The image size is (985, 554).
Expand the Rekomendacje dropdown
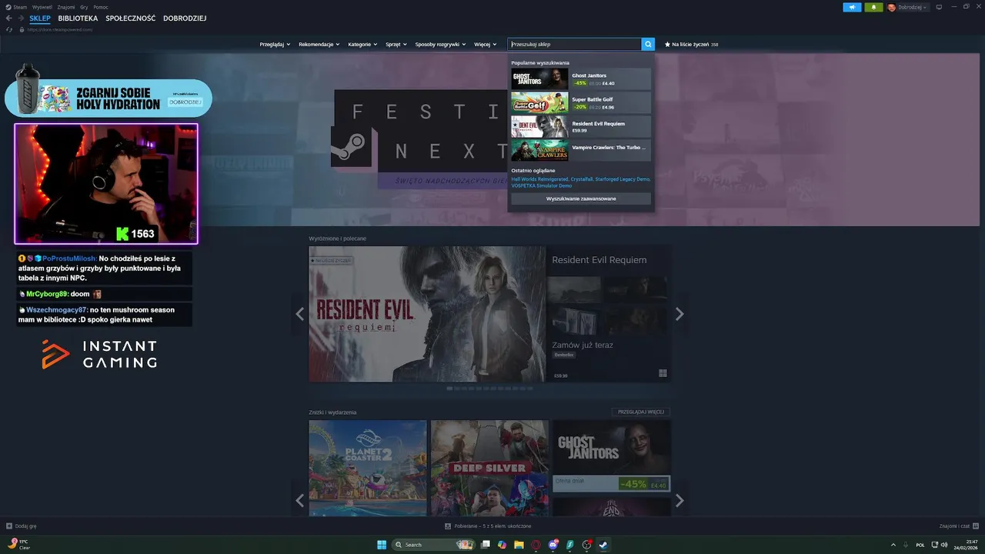click(319, 45)
